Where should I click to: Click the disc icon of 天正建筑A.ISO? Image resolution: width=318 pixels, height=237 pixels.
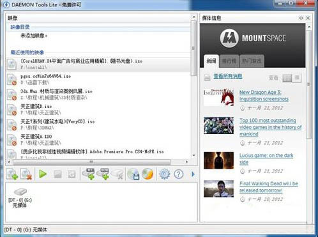pos(11,140)
